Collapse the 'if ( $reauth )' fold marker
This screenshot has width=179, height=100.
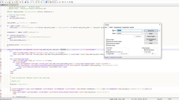coord(1,16)
